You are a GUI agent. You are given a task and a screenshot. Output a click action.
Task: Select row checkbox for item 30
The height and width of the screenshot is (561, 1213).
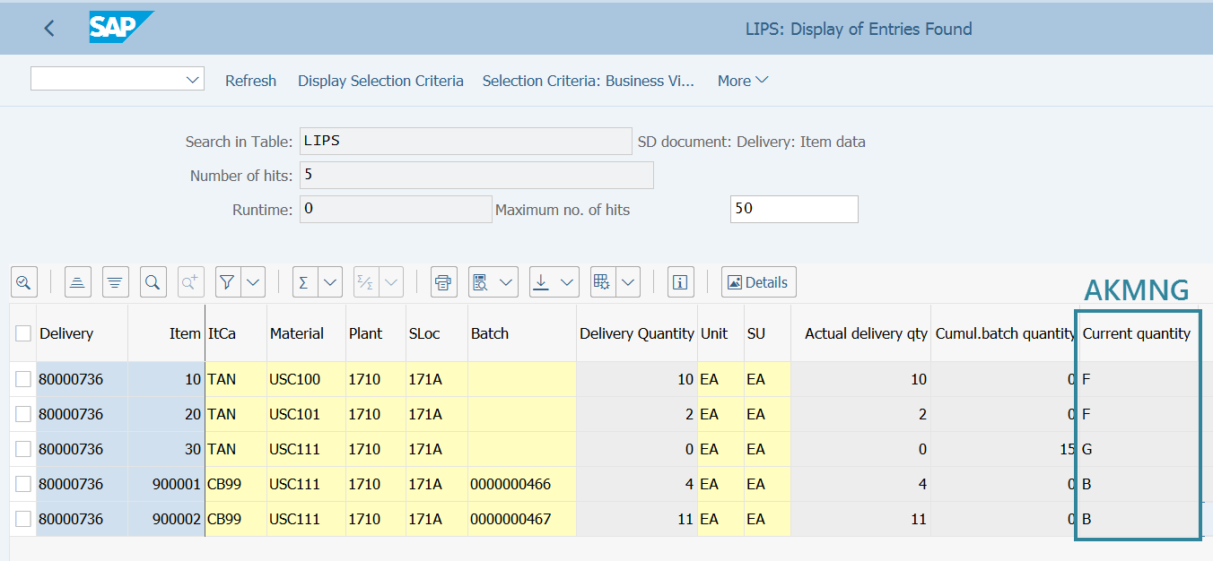click(x=23, y=449)
